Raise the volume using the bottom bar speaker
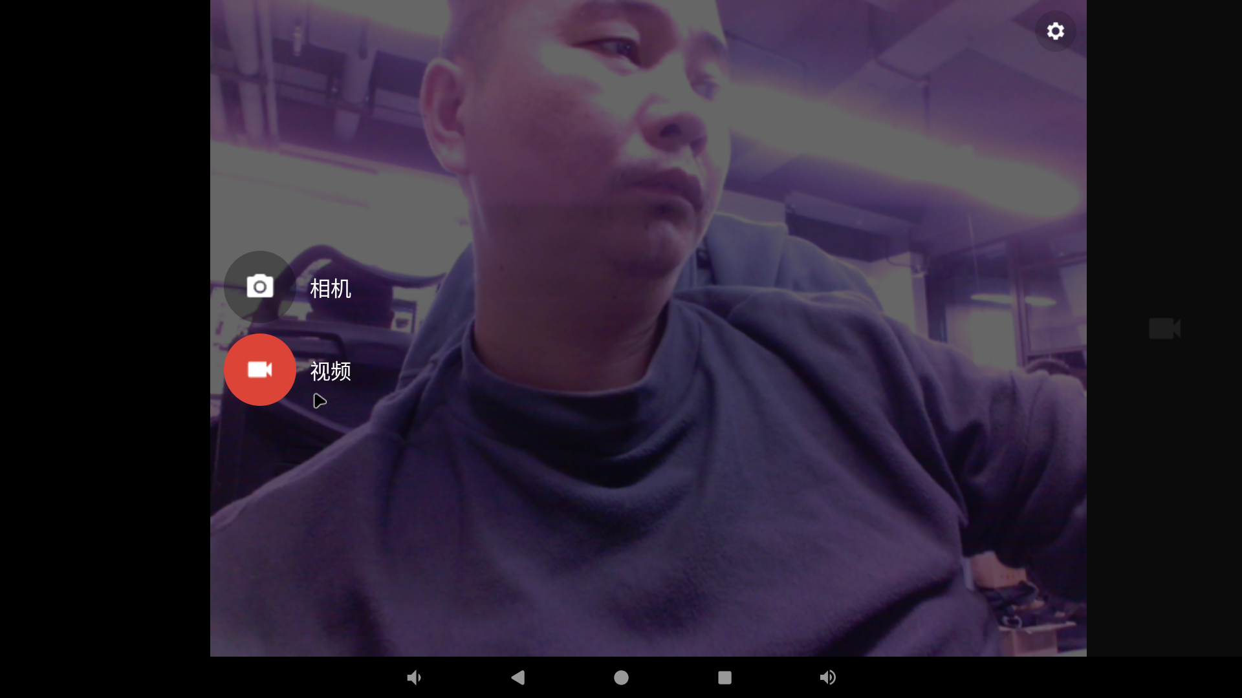The width and height of the screenshot is (1242, 698). 828,677
